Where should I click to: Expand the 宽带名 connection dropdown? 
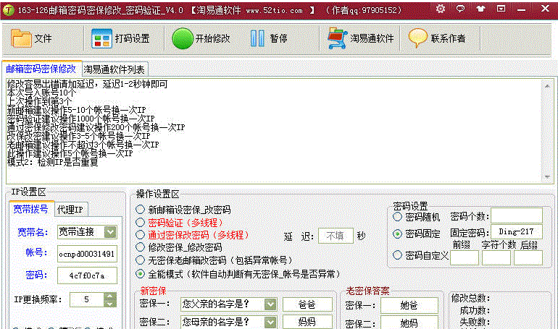pyautogui.click(x=109, y=232)
